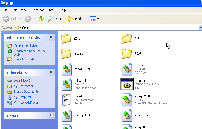The width and height of the screenshot is (202, 129).
Task: Open the ext folder icon
Action: coord(127,38)
